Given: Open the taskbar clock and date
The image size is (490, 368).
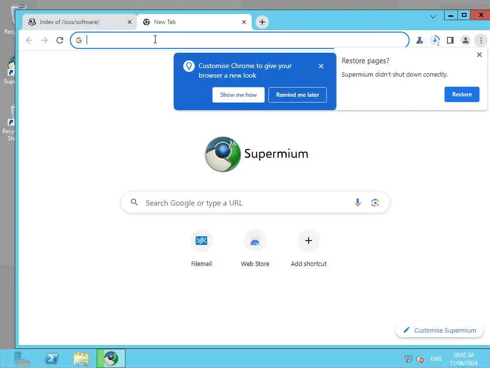Looking at the screenshot, I should (463, 359).
